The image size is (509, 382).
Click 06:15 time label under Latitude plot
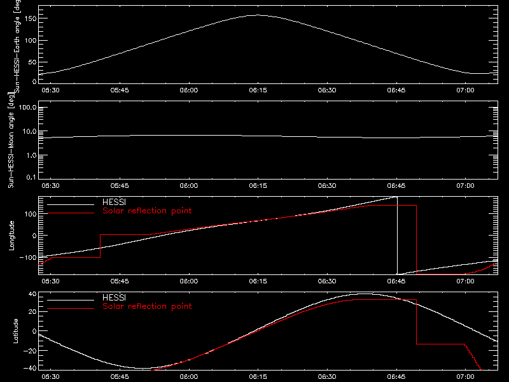(x=258, y=377)
